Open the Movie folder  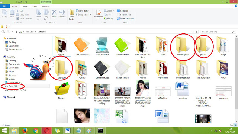(223, 70)
